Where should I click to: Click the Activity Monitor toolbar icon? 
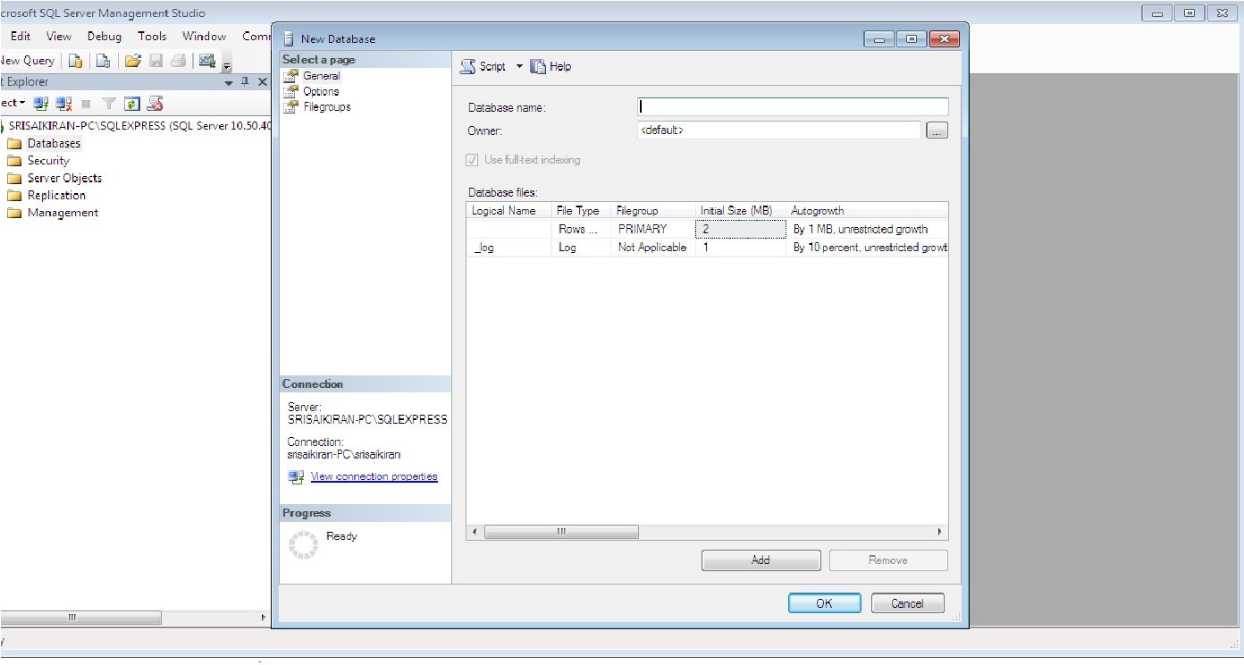click(207, 61)
